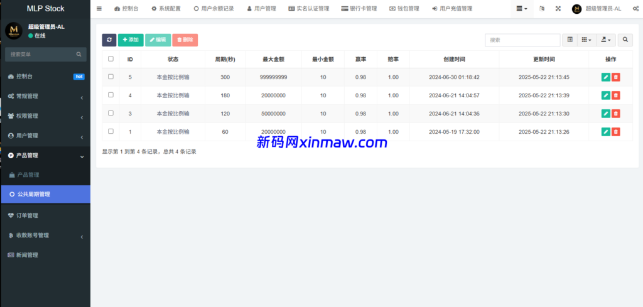
Task: Open 实名认证管理 tab
Action: (x=309, y=9)
